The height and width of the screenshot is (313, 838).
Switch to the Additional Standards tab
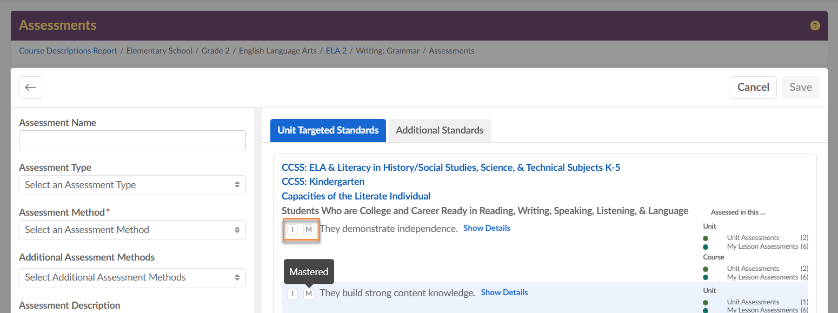440,130
